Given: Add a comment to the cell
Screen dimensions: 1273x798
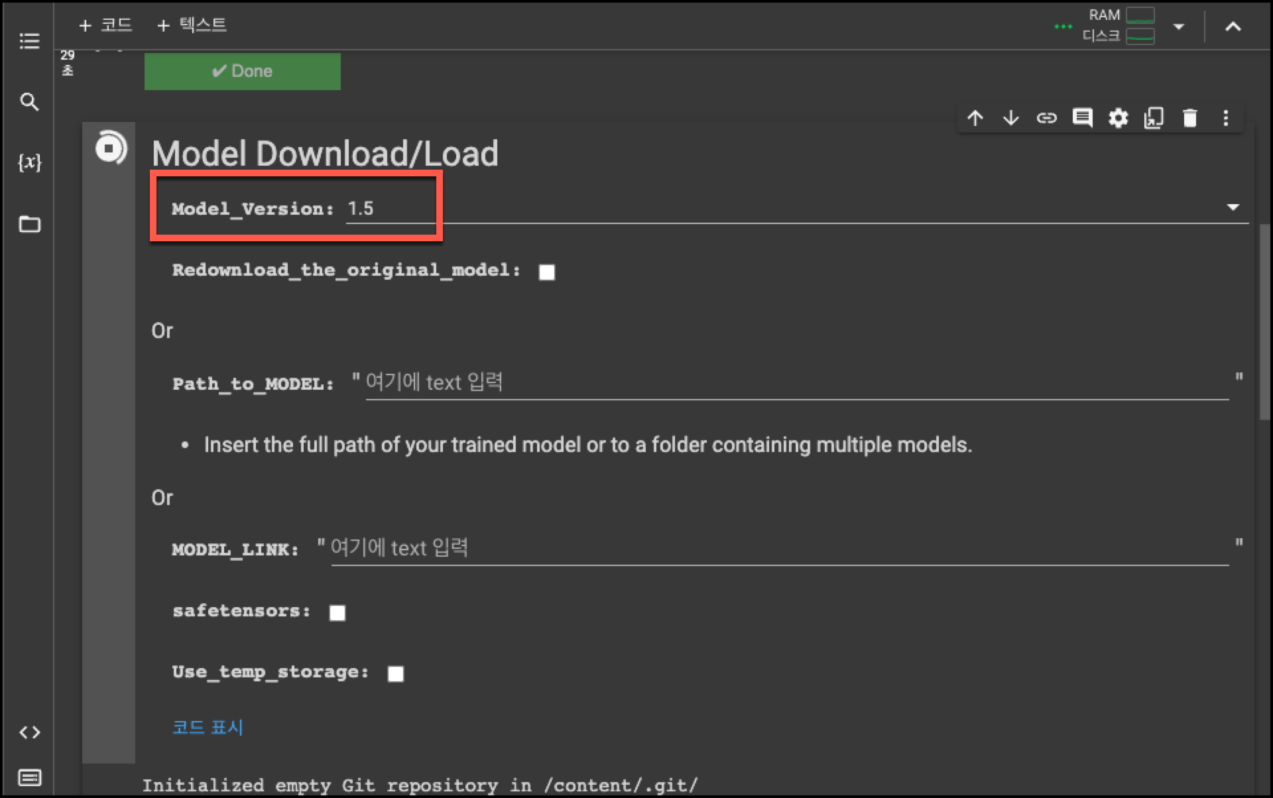Looking at the screenshot, I should tap(1082, 119).
